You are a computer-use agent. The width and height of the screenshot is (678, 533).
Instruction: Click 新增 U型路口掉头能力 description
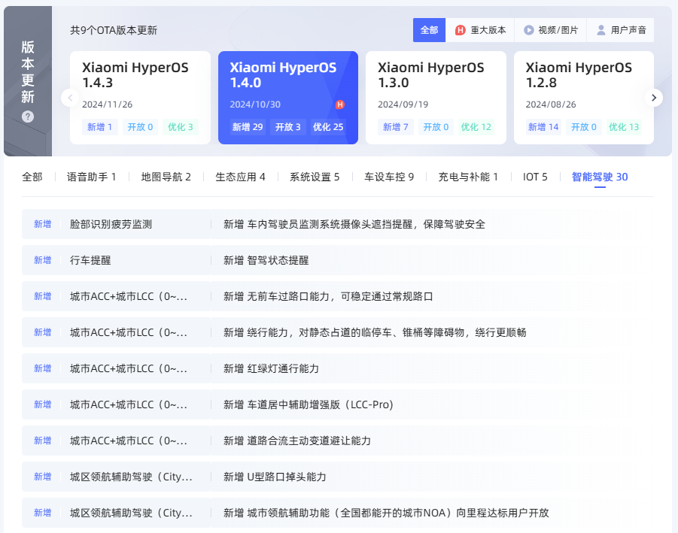(275, 477)
